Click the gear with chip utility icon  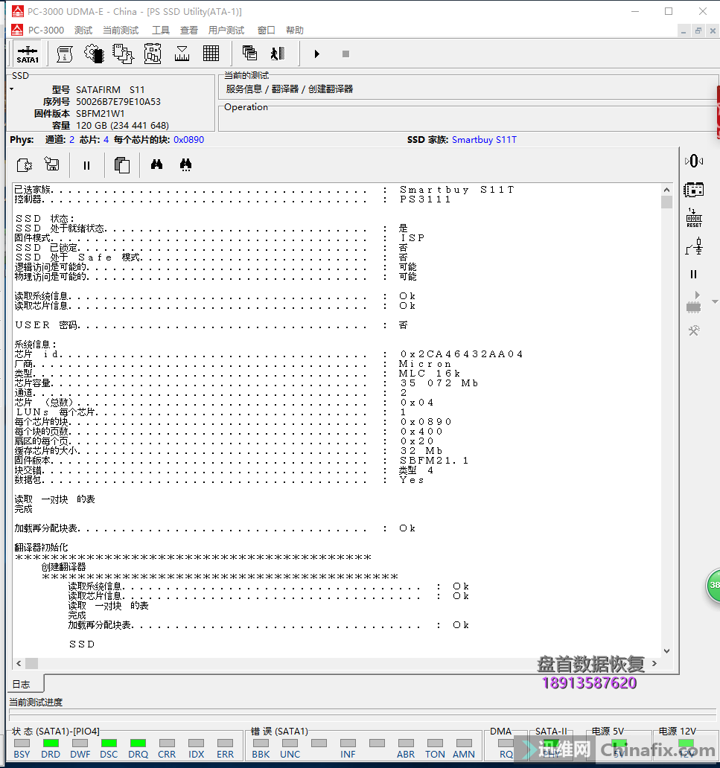94,54
